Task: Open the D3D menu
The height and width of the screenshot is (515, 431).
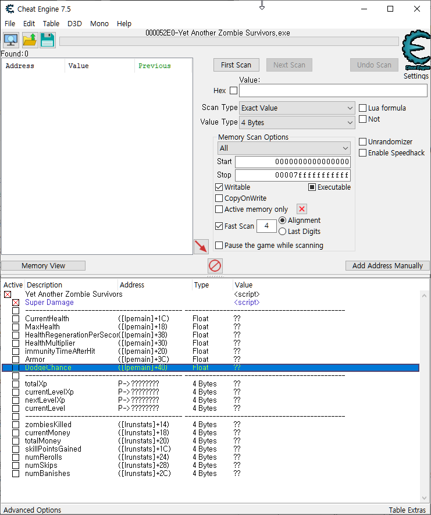Action: (x=74, y=24)
